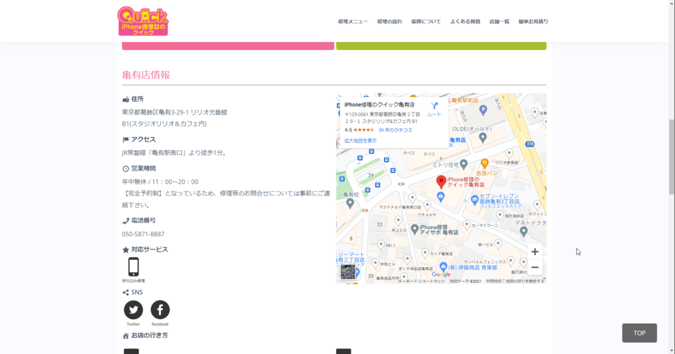Screen dimensions: 675x354
Task: Open the よくある質問 menu item
Action: click(x=465, y=22)
